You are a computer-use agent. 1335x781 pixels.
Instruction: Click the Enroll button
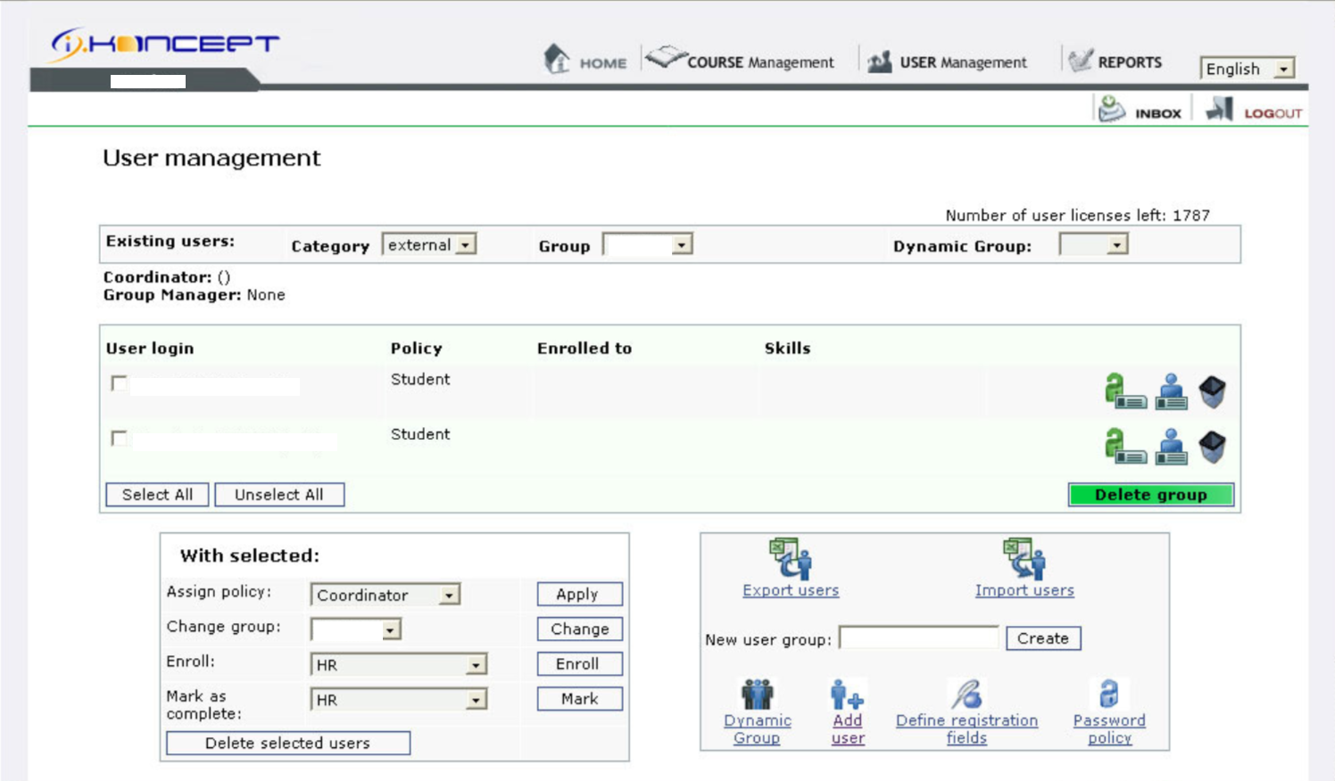pos(580,663)
